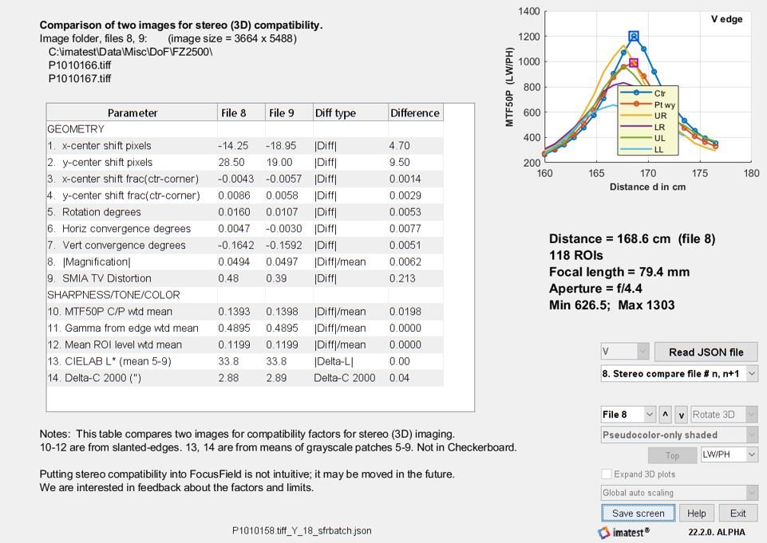Click the Top view button
This screenshot has height=543, width=767.
[672, 455]
